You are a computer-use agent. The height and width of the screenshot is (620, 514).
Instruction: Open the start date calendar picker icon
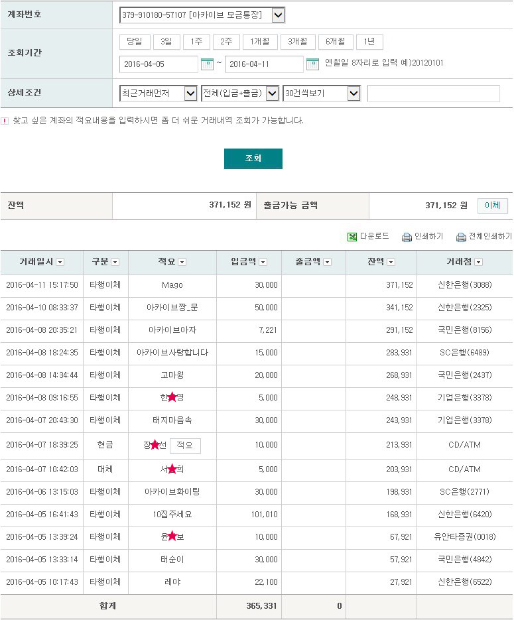[x=207, y=64]
